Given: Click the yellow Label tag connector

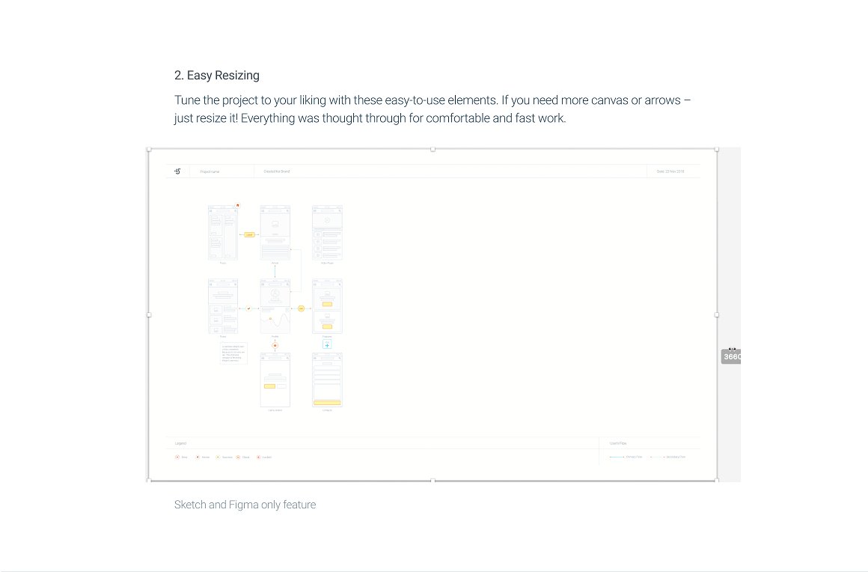Looking at the screenshot, I should 250,234.
